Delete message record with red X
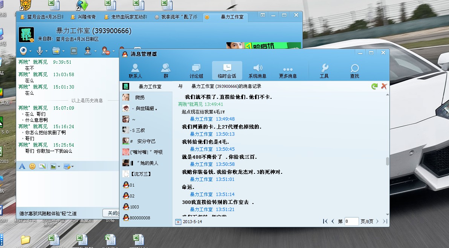 point(384,86)
